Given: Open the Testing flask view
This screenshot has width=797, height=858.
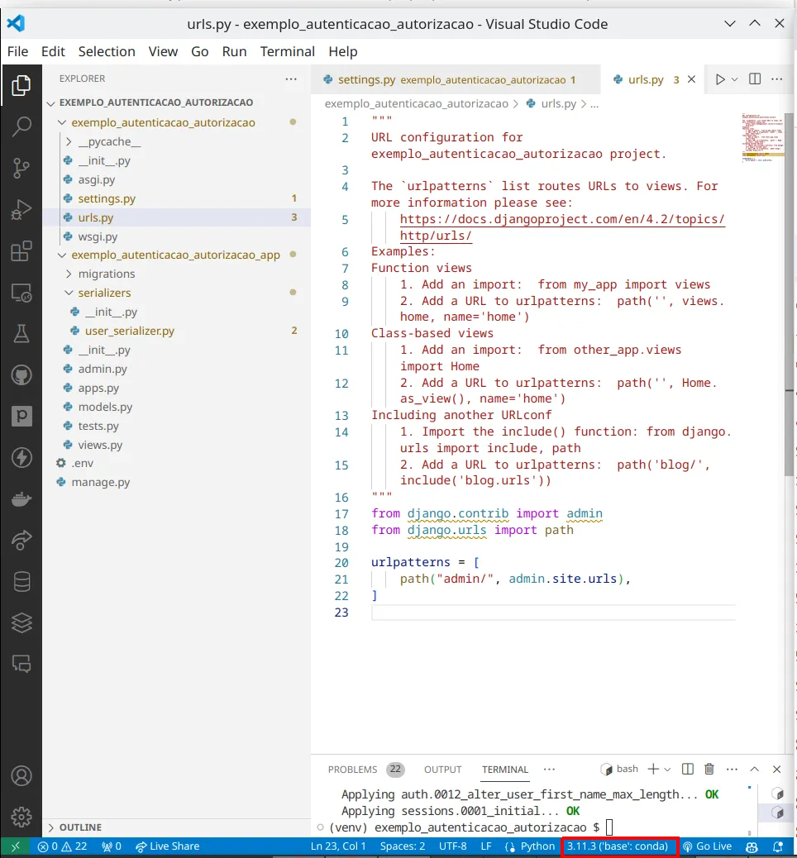Looking at the screenshot, I should point(21,334).
